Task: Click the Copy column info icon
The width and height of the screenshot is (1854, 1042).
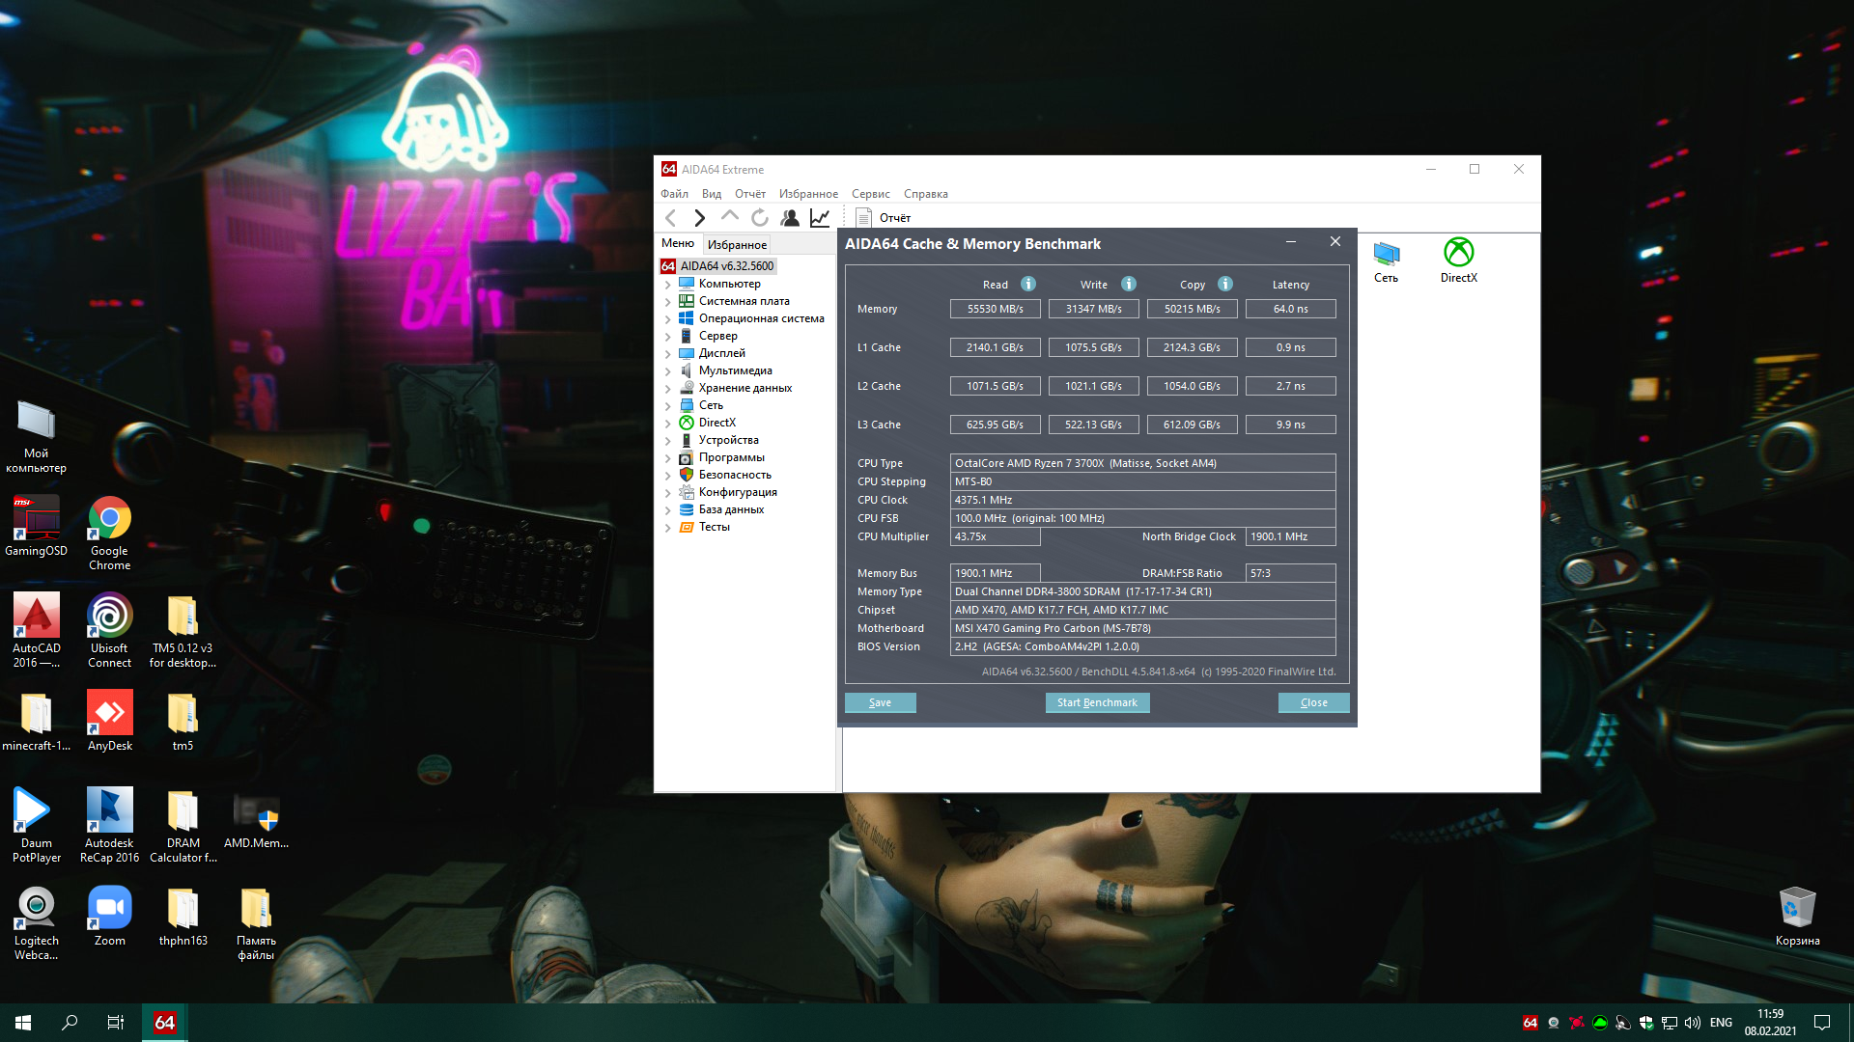Action: coord(1225,284)
